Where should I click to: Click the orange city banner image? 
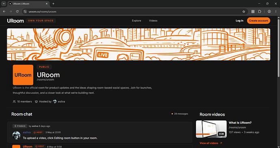pyautogui.click(x=138, y=44)
